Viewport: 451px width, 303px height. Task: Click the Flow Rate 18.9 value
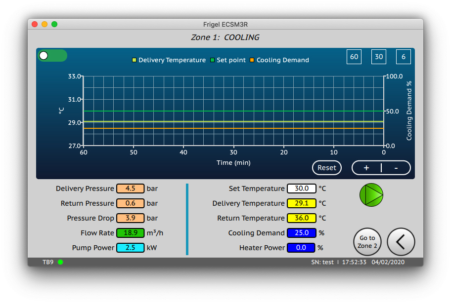130,233
